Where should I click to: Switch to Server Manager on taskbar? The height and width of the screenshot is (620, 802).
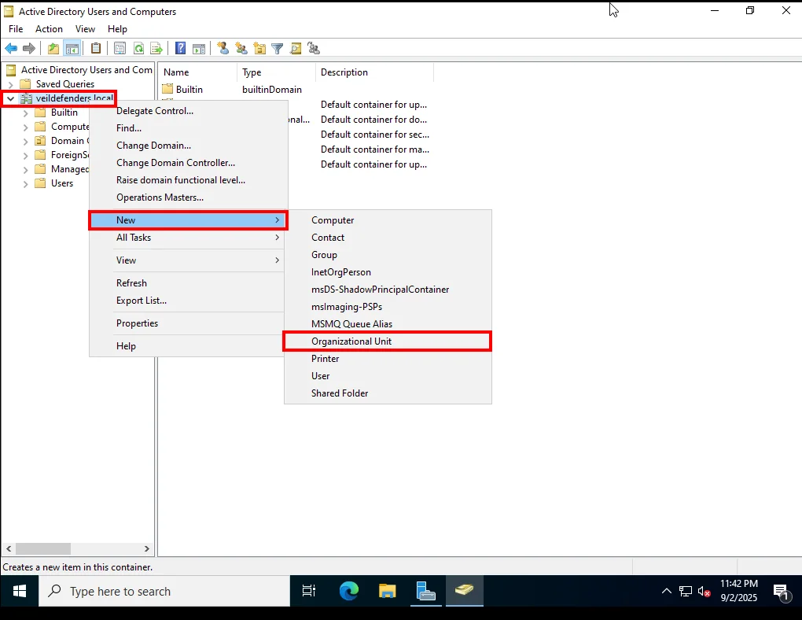[x=425, y=591]
